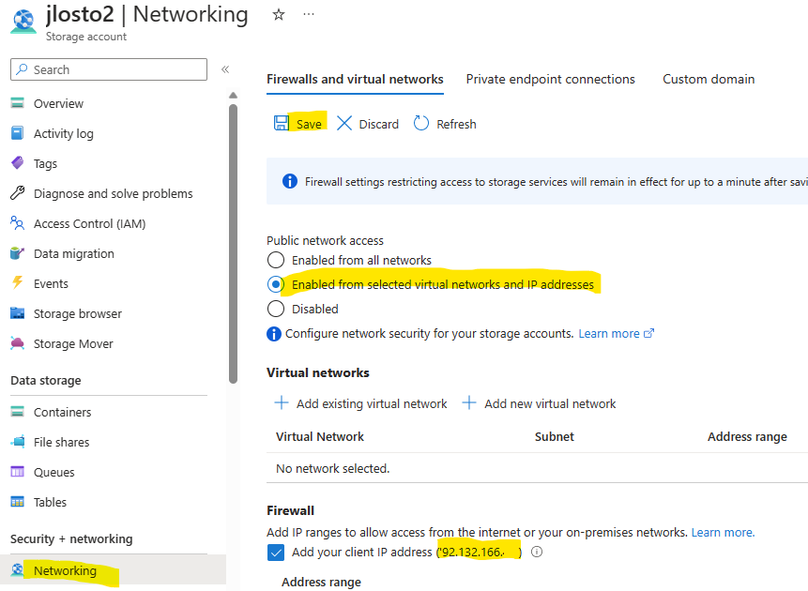Screen dimensions: 808x591
Task: Click the File shares icon
Action: coord(18,442)
